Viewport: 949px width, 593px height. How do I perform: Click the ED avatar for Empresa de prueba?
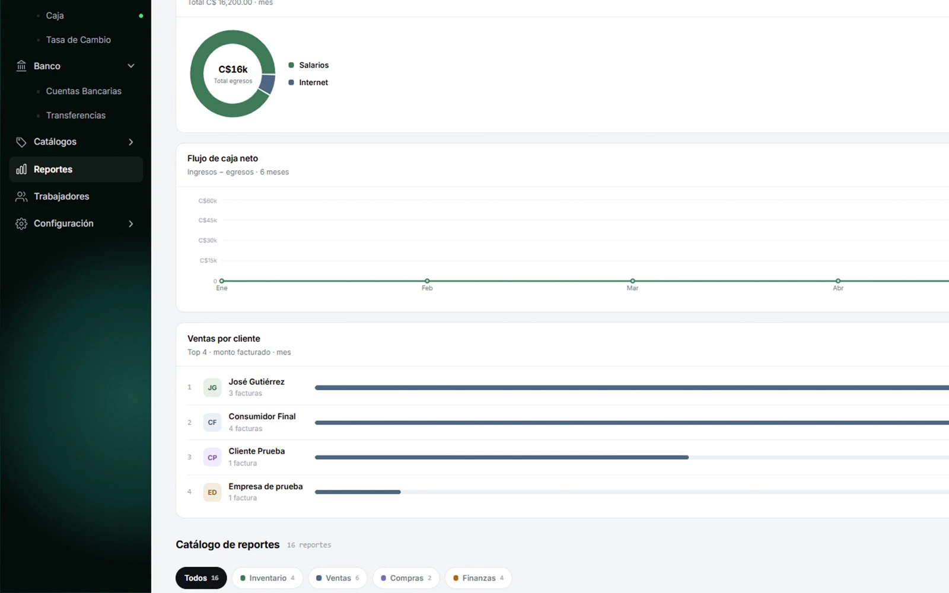click(212, 492)
